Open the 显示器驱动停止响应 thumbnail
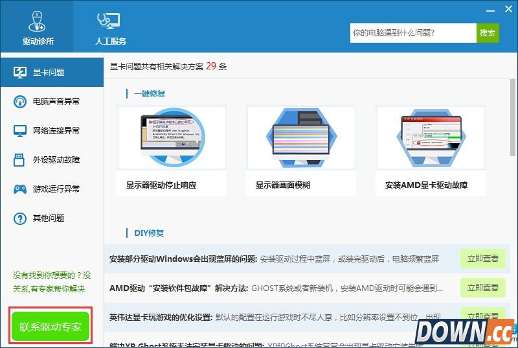The image size is (518, 348). (172, 137)
